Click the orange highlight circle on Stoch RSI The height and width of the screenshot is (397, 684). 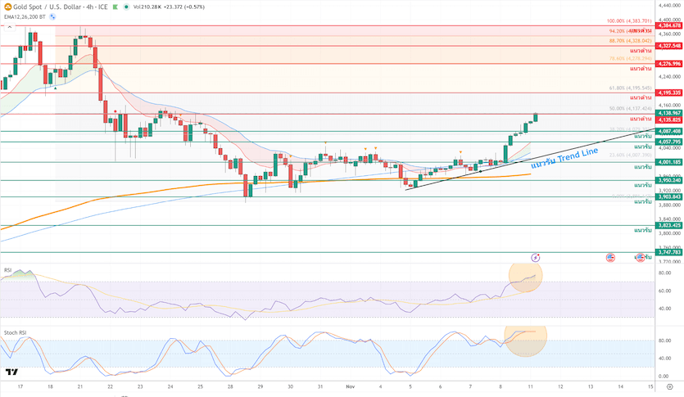(524, 338)
